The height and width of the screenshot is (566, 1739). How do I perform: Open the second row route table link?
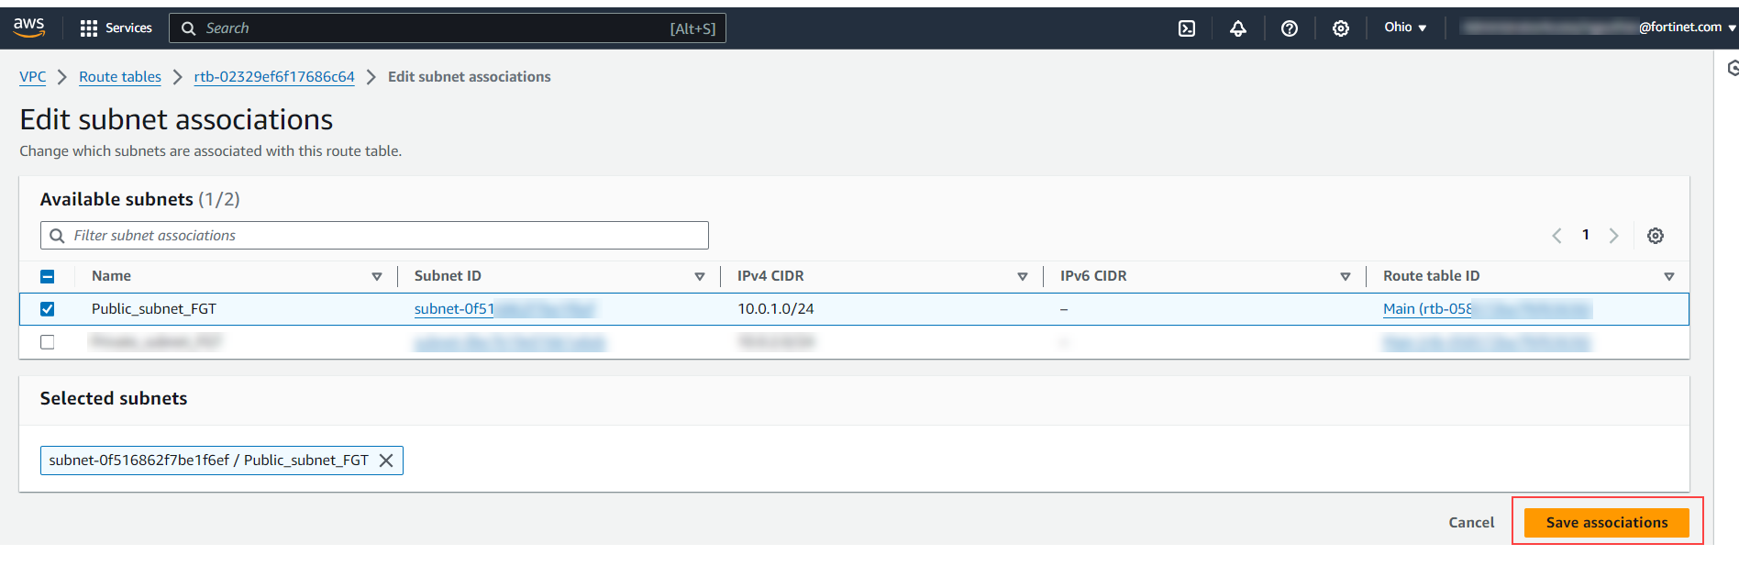pyautogui.click(x=1487, y=342)
